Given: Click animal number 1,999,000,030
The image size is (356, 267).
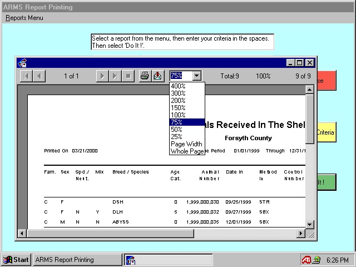Looking at the screenshot, I should pos(202,202).
